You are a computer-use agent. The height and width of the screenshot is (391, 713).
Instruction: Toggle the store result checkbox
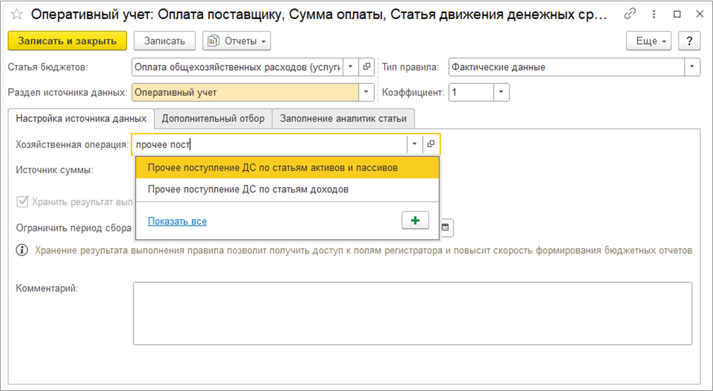pos(23,201)
